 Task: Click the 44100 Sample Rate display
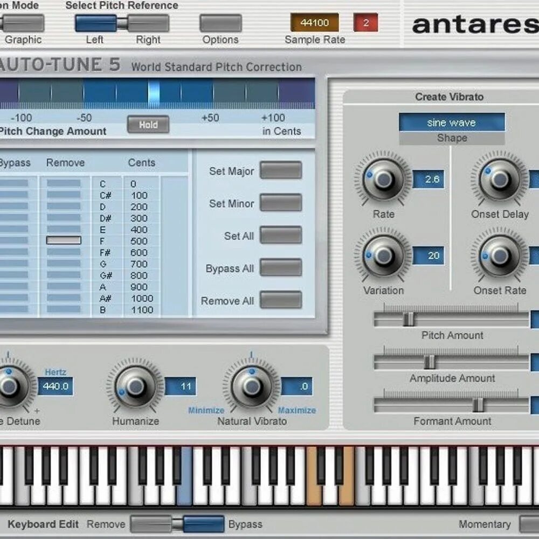(x=314, y=23)
